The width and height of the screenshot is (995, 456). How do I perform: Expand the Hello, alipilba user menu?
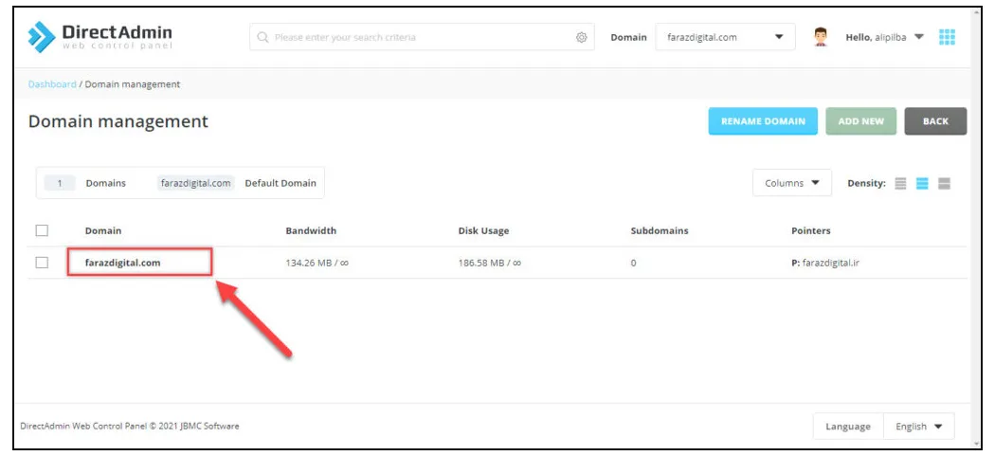884,38
